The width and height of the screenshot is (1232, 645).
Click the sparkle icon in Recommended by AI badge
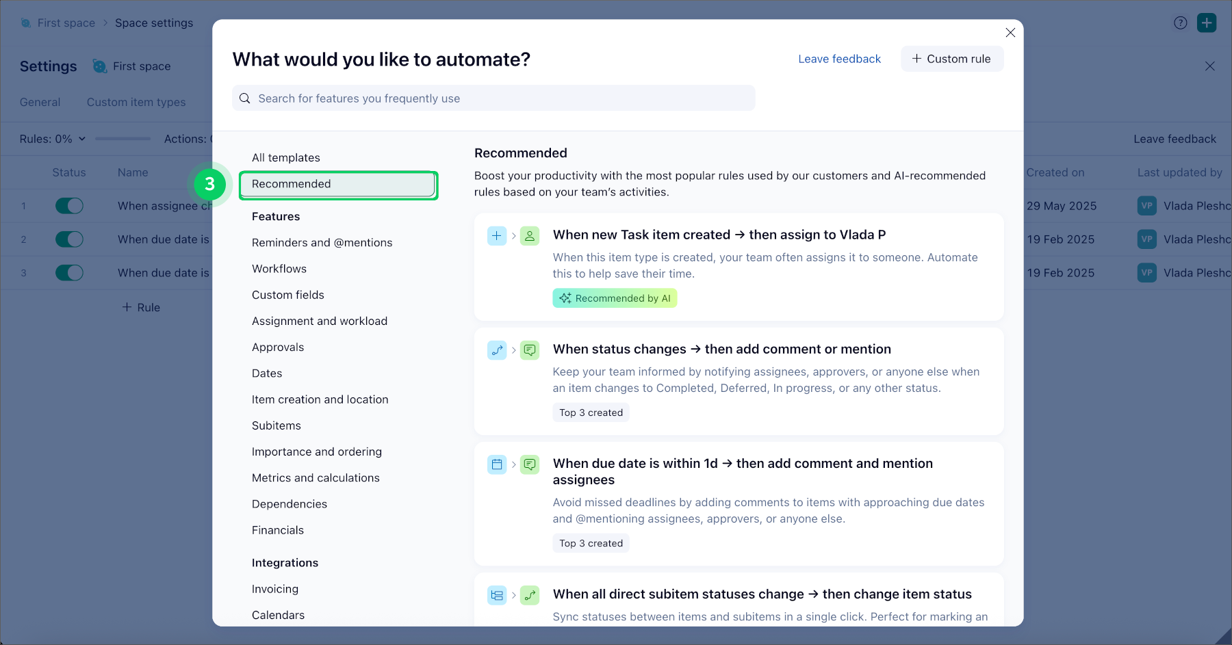tap(565, 298)
